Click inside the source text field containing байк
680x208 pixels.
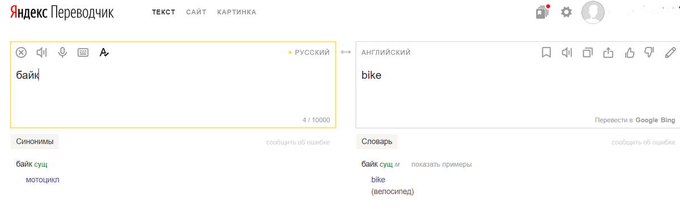tap(173, 93)
